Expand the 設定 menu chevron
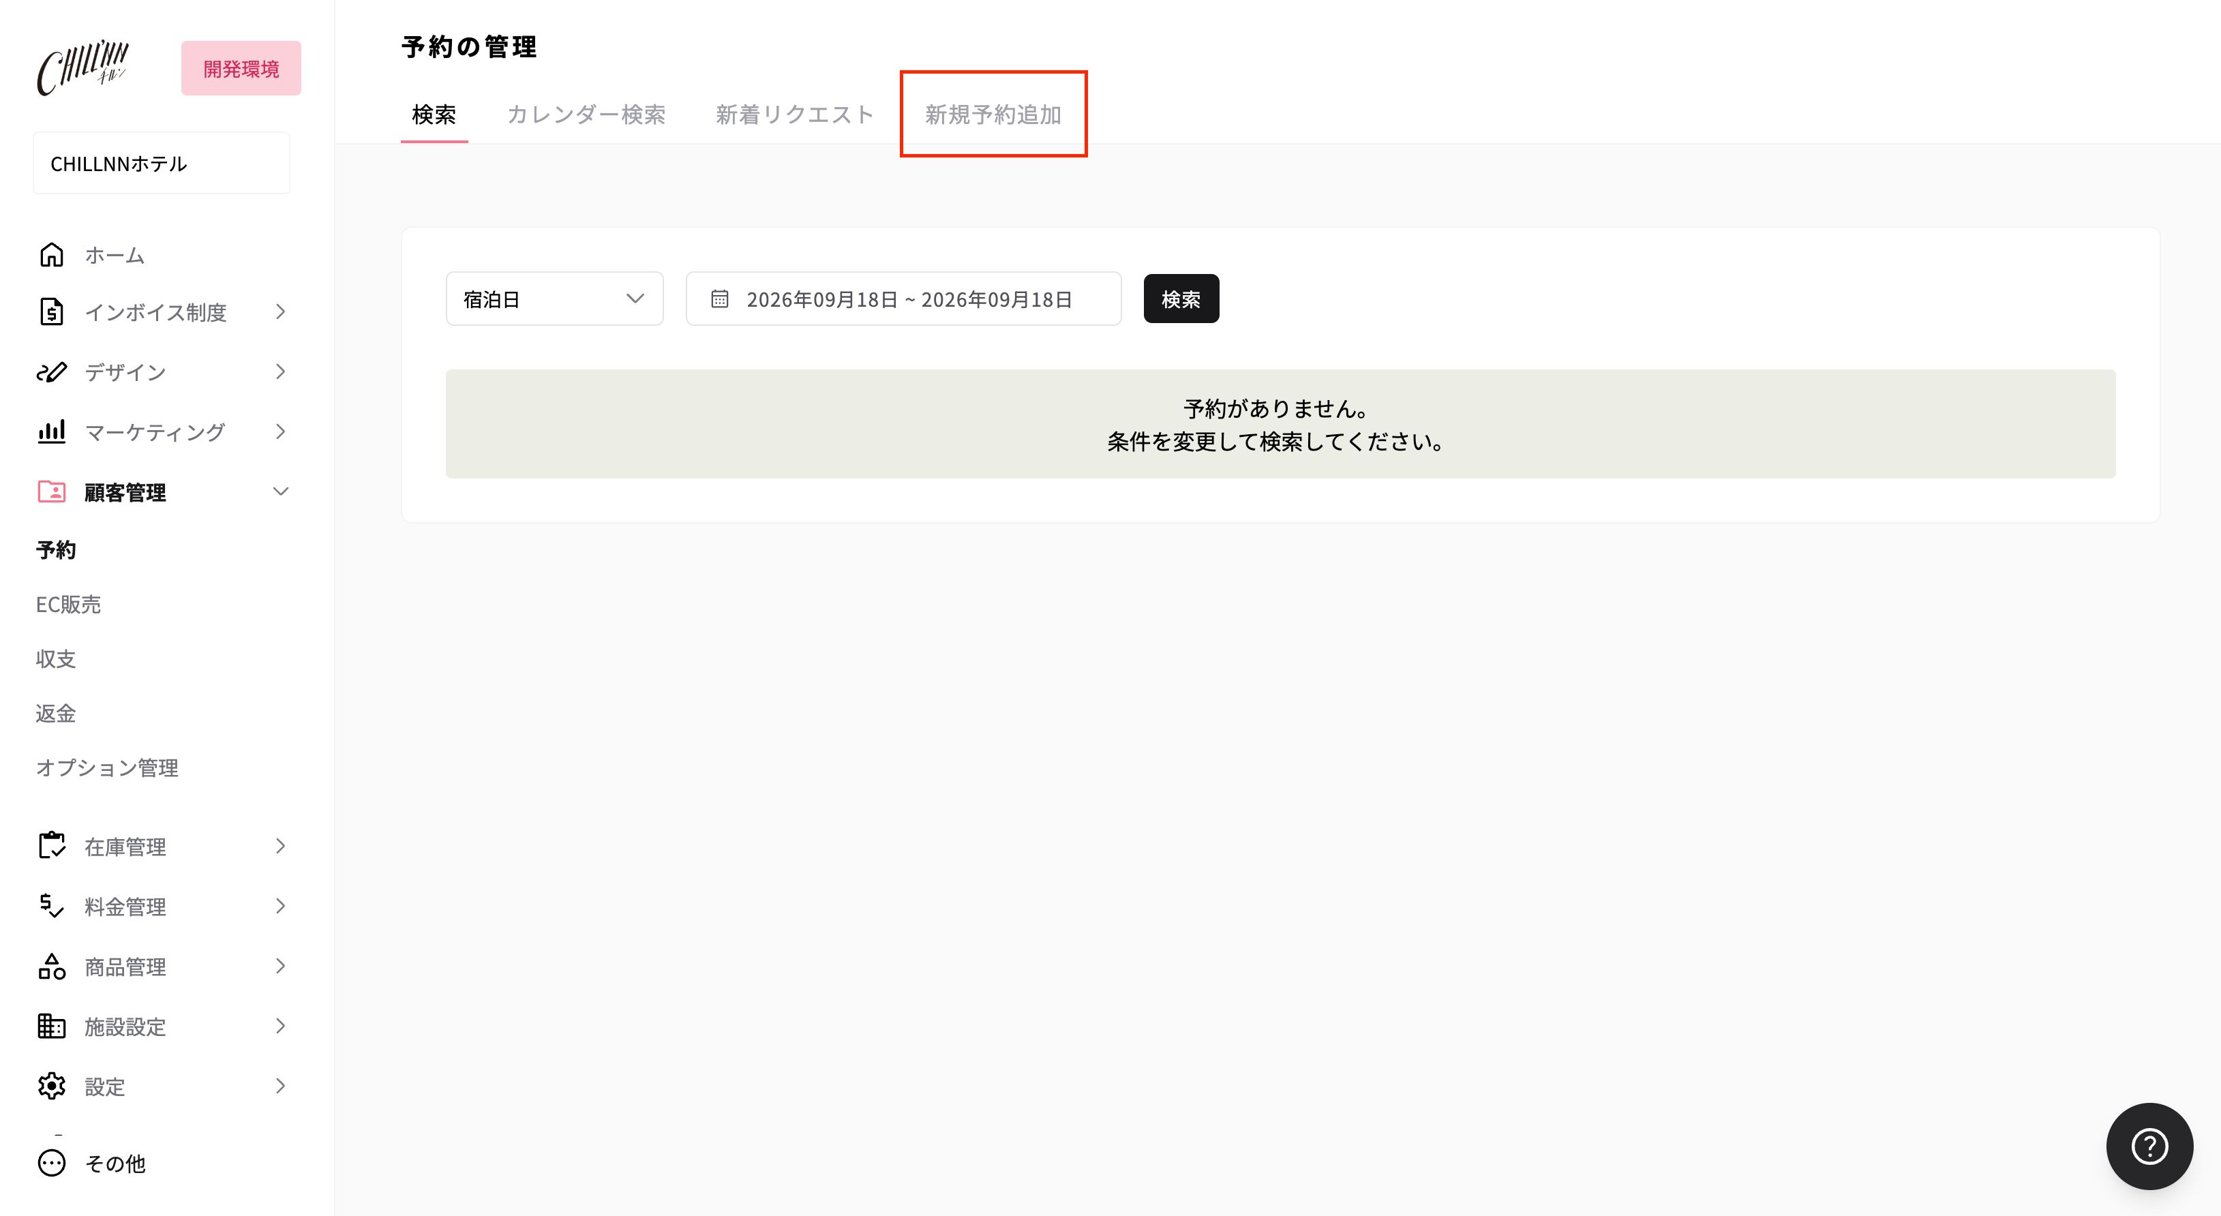The height and width of the screenshot is (1216, 2221). [280, 1086]
